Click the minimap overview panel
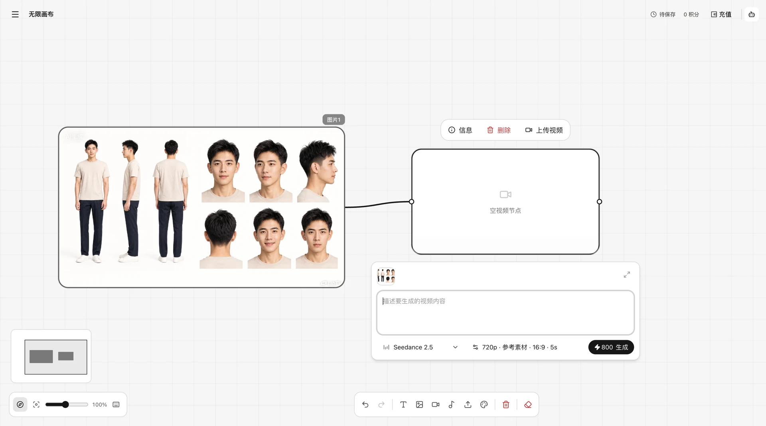This screenshot has height=426, width=766. click(51, 356)
